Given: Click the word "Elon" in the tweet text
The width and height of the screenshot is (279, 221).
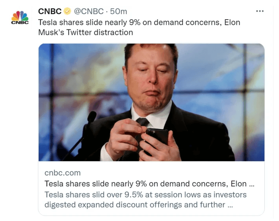Looking at the screenshot, I should (x=232, y=22).
